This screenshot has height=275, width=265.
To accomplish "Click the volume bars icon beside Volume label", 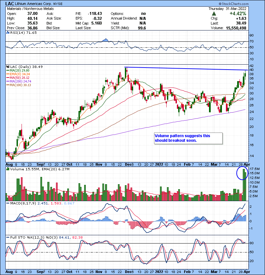I will coord(8,169).
